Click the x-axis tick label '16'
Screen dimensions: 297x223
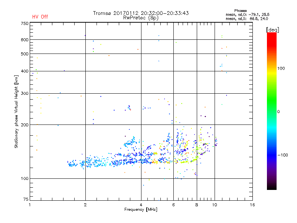[252, 205]
